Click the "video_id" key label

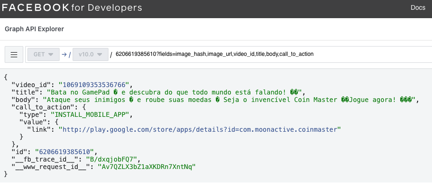click(31, 85)
